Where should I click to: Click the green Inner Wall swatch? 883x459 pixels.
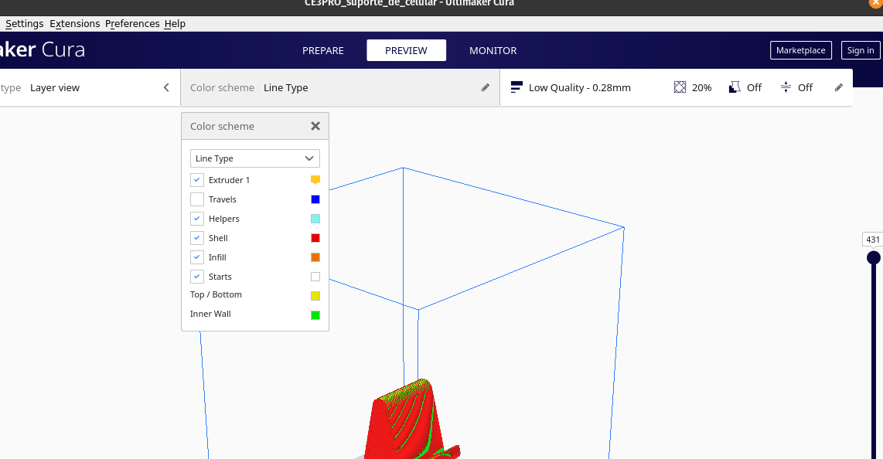(315, 315)
